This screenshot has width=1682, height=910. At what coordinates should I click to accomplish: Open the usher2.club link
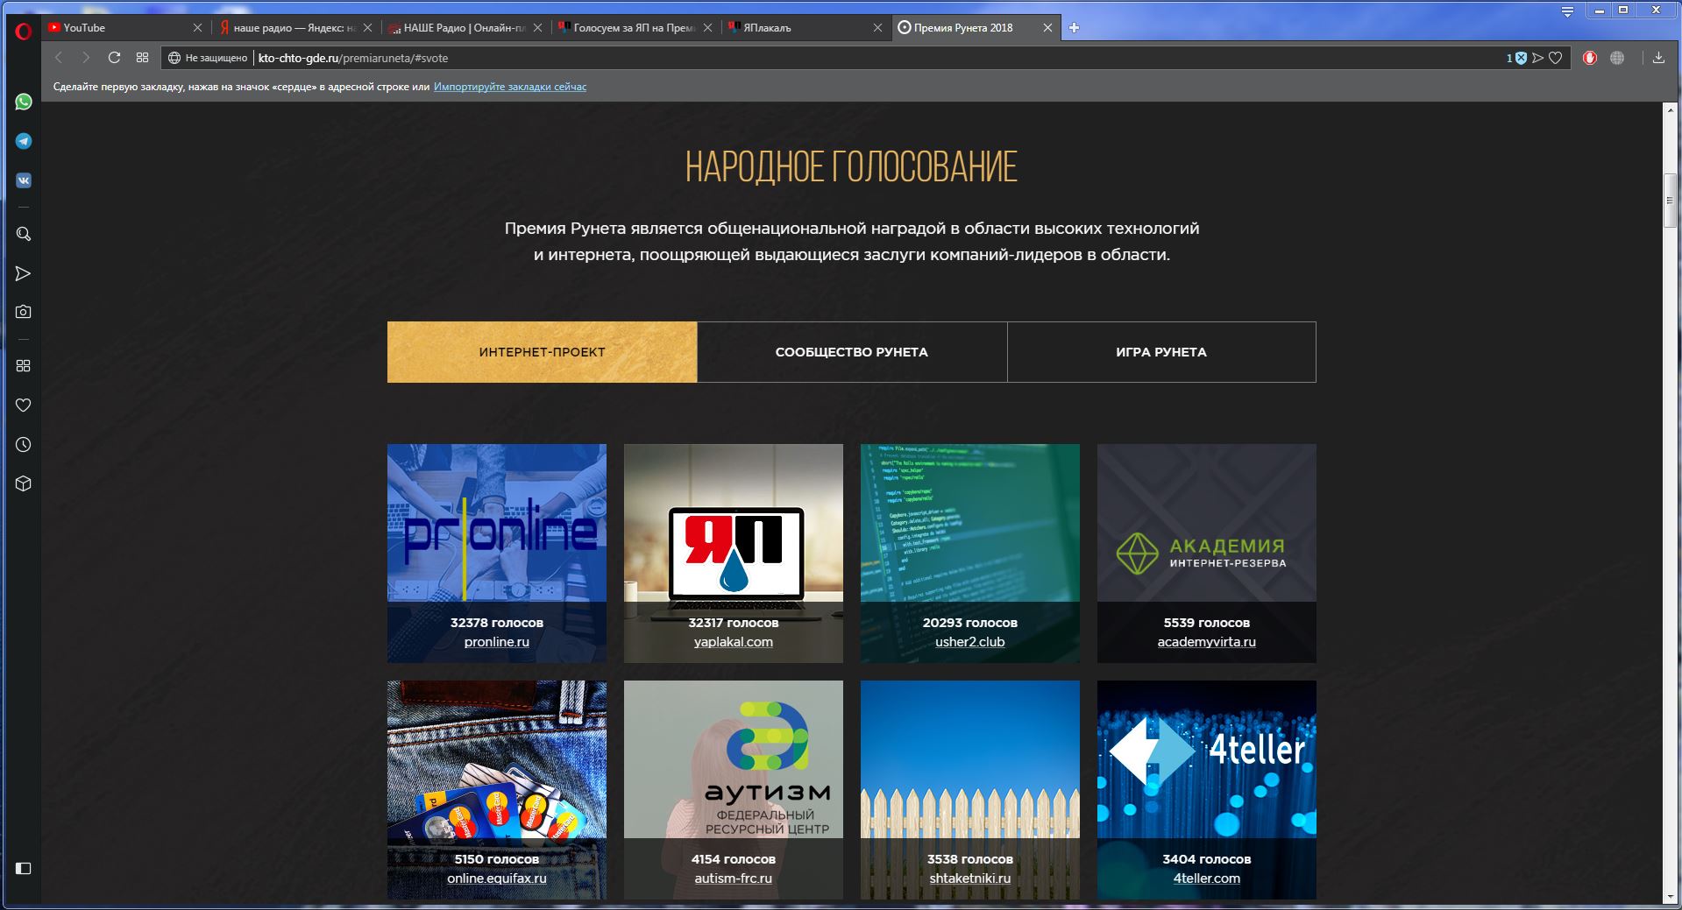point(970,642)
